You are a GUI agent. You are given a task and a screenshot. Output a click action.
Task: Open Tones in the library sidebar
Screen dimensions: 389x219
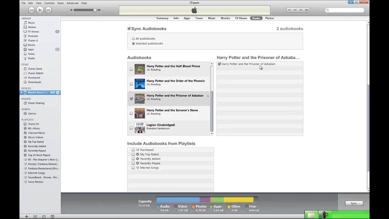31,54
